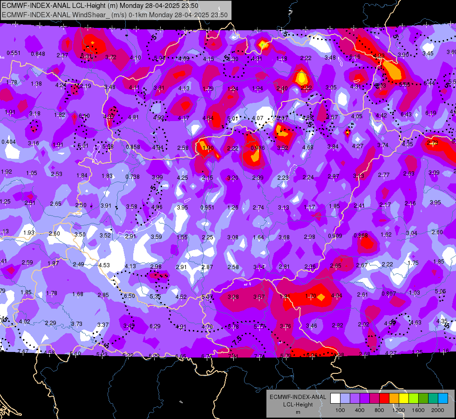Viewport: 456px width, 419px height.
Task: Click wind shear value 0.936
Action: pos(258,148)
